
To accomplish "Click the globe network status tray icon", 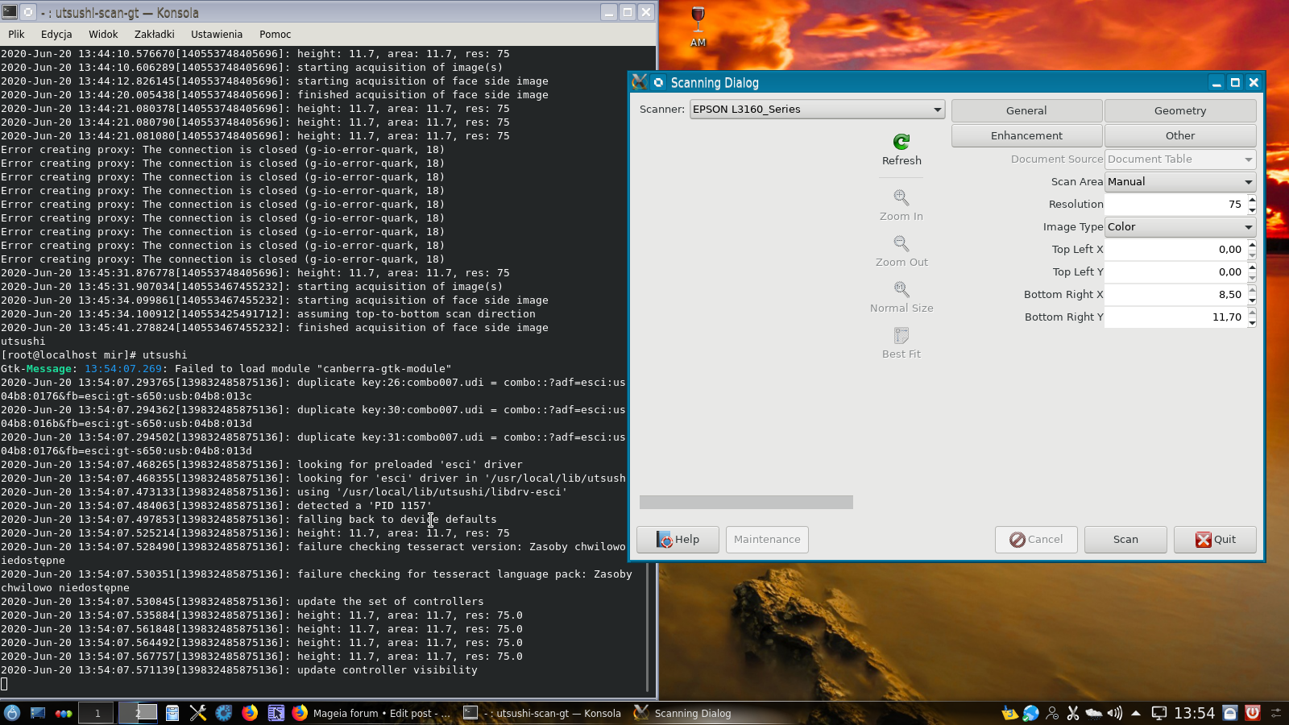I will (x=1030, y=713).
